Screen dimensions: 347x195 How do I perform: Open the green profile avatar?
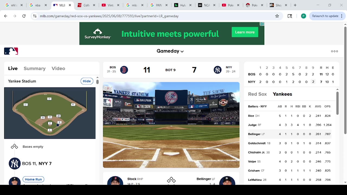pyautogui.click(x=304, y=16)
